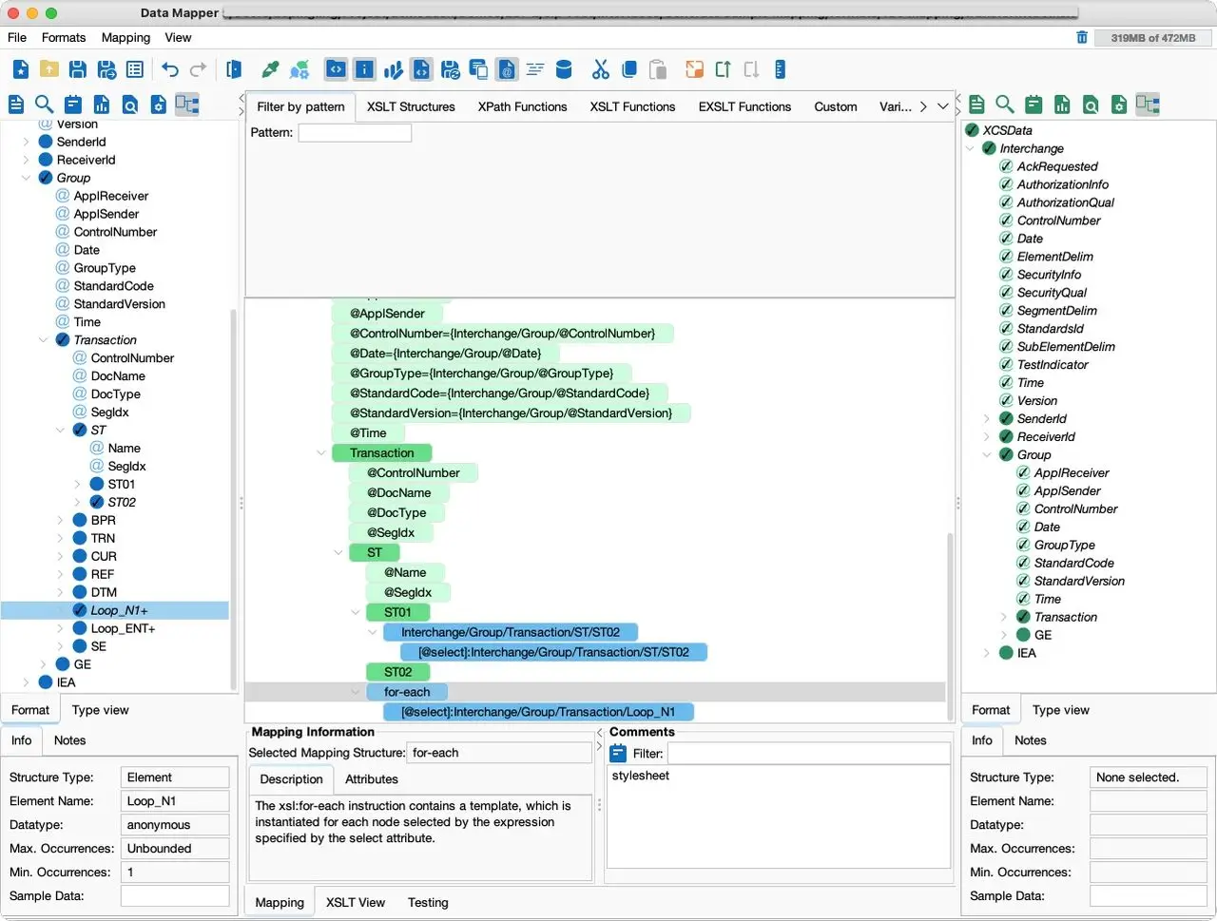Click the copy icon beside the scissors
1217x921 pixels.
click(628, 69)
